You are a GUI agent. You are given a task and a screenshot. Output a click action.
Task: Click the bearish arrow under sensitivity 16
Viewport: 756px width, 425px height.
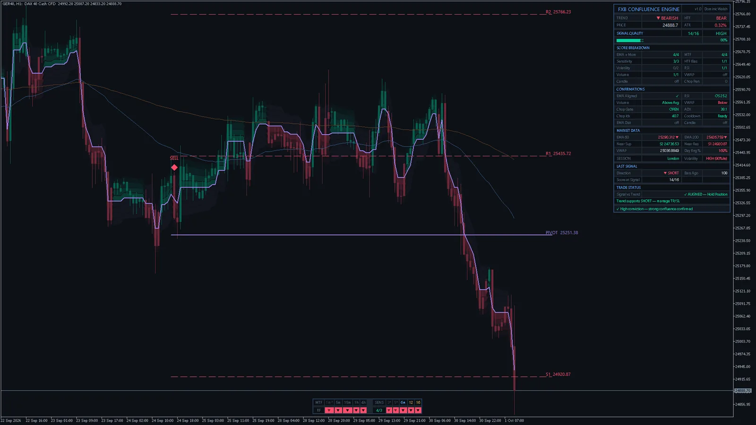pyautogui.click(x=418, y=410)
